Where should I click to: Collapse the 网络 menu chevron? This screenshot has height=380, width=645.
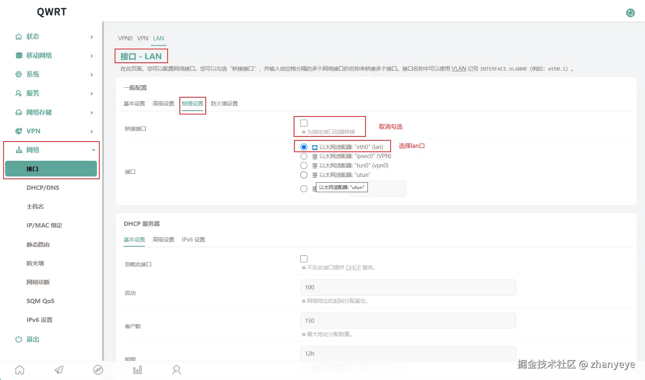93,150
